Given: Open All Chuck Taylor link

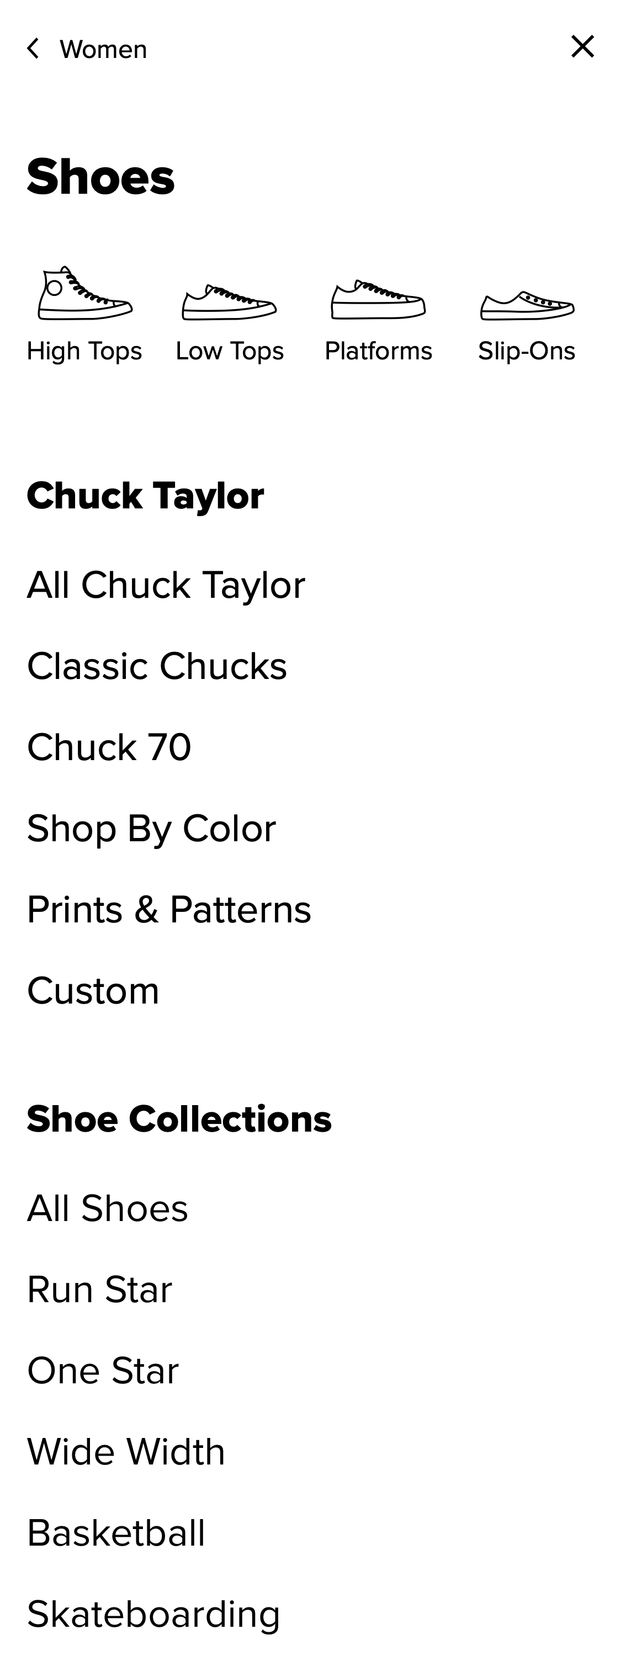Looking at the screenshot, I should pos(166,585).
